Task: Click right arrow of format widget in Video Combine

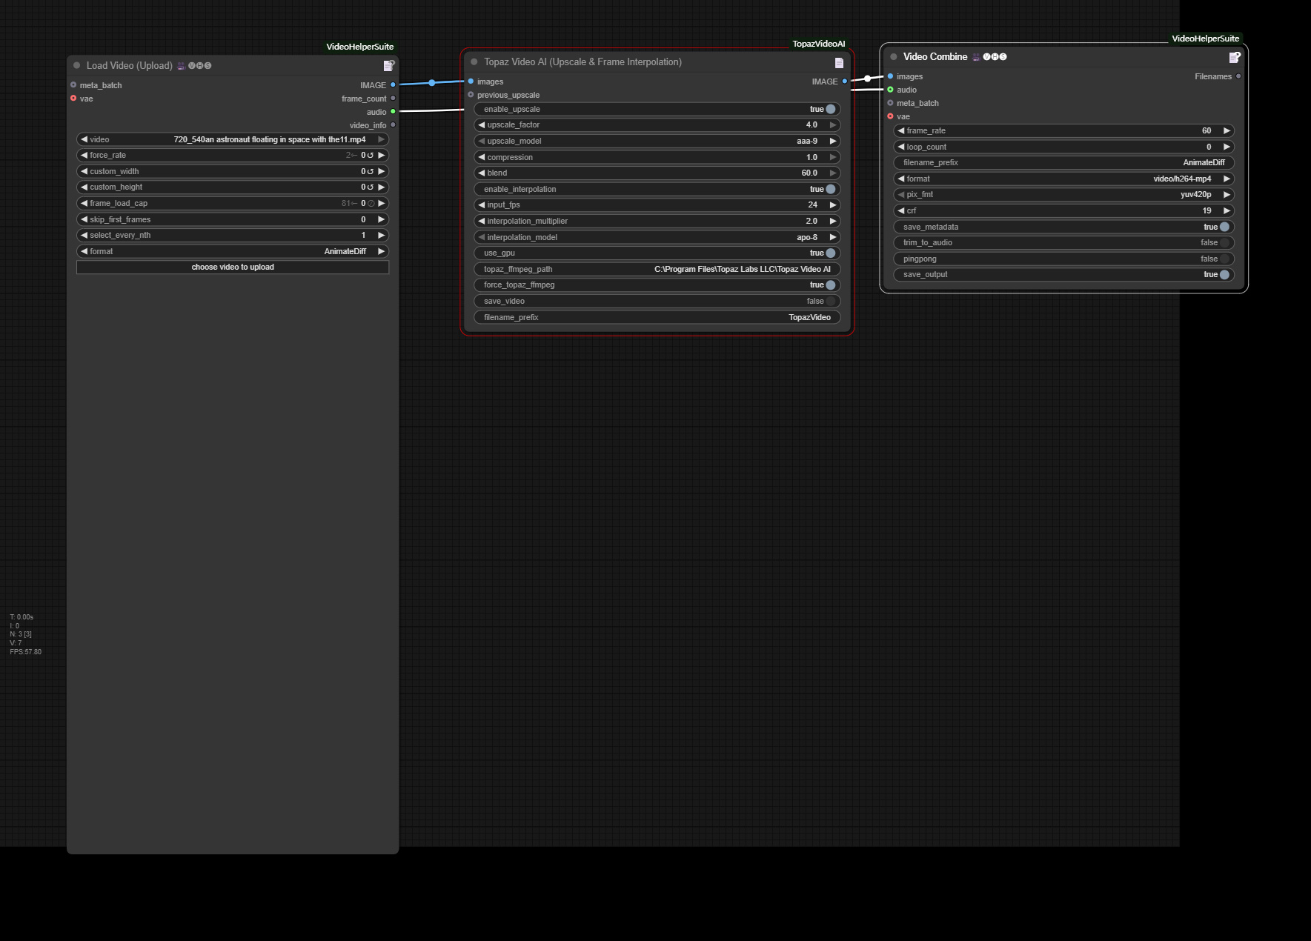Action: [x=1227, y=179]
